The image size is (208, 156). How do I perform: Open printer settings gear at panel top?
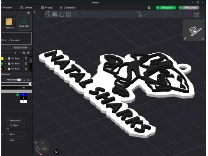click(29, 13)
